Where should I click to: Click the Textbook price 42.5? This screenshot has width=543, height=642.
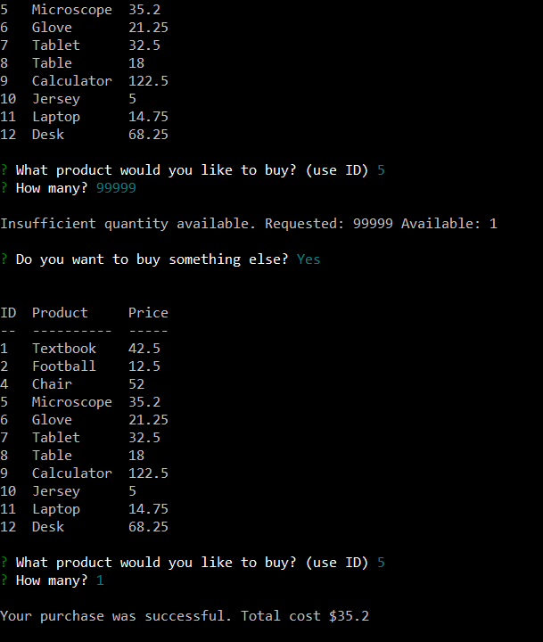tap(144, 349)
